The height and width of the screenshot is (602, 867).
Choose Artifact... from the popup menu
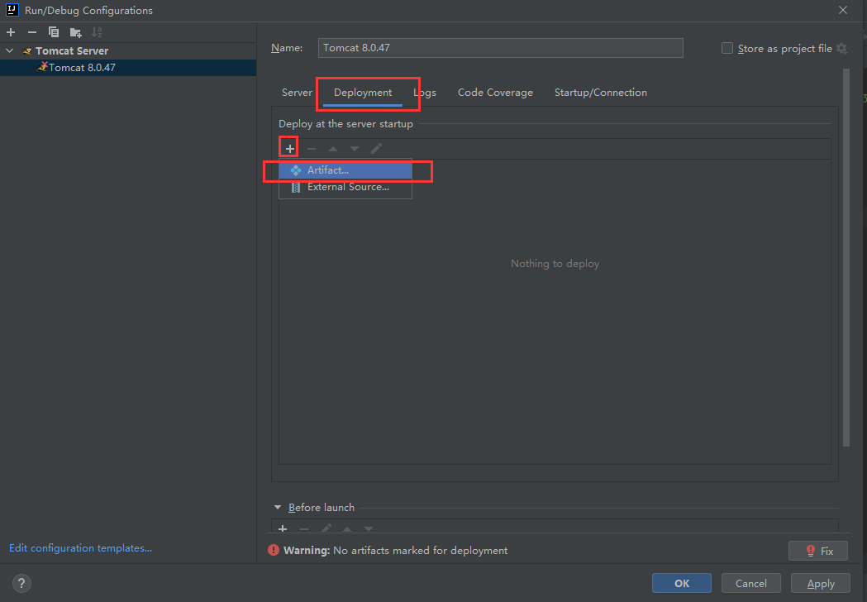click(345, 170)
